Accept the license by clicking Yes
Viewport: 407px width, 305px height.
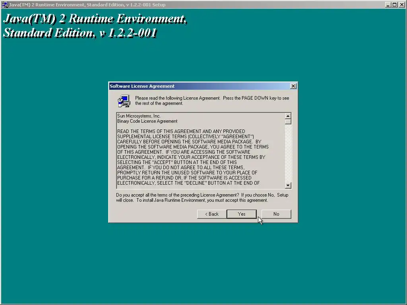pyautogui.click(x=241, y=214)
